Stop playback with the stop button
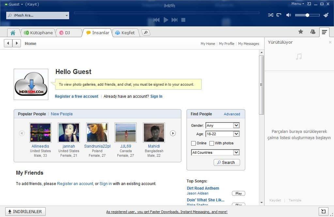This screenshot has width=334, height=217. [x=183, y=20]
